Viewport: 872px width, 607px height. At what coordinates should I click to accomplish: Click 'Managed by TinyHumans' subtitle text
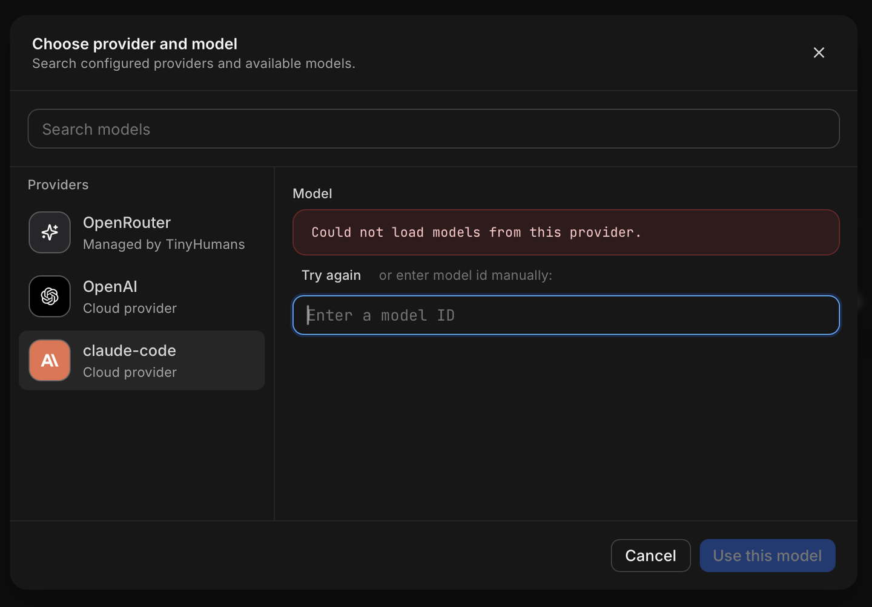(x=164, y=244)
